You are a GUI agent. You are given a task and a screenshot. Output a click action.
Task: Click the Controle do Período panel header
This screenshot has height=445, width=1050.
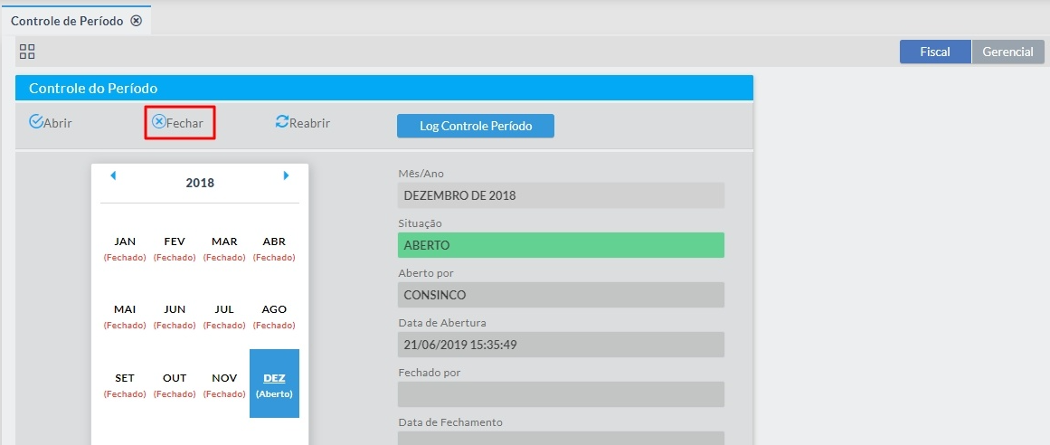[x=384, y=88]
